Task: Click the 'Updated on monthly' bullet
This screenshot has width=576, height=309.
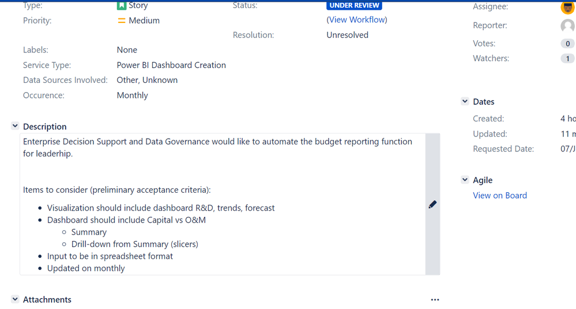Action: coord(86,268)
